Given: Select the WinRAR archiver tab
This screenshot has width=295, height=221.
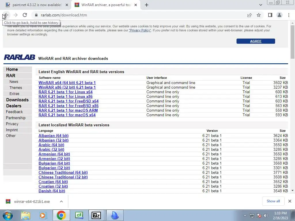Looking at the screenshot, I should click(x=106, y=5).
